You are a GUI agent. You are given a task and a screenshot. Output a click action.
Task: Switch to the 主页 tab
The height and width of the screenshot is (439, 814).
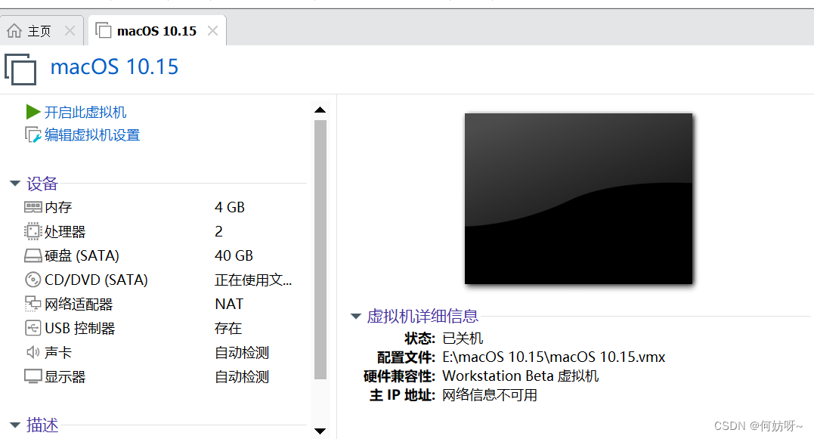[42, 31]
